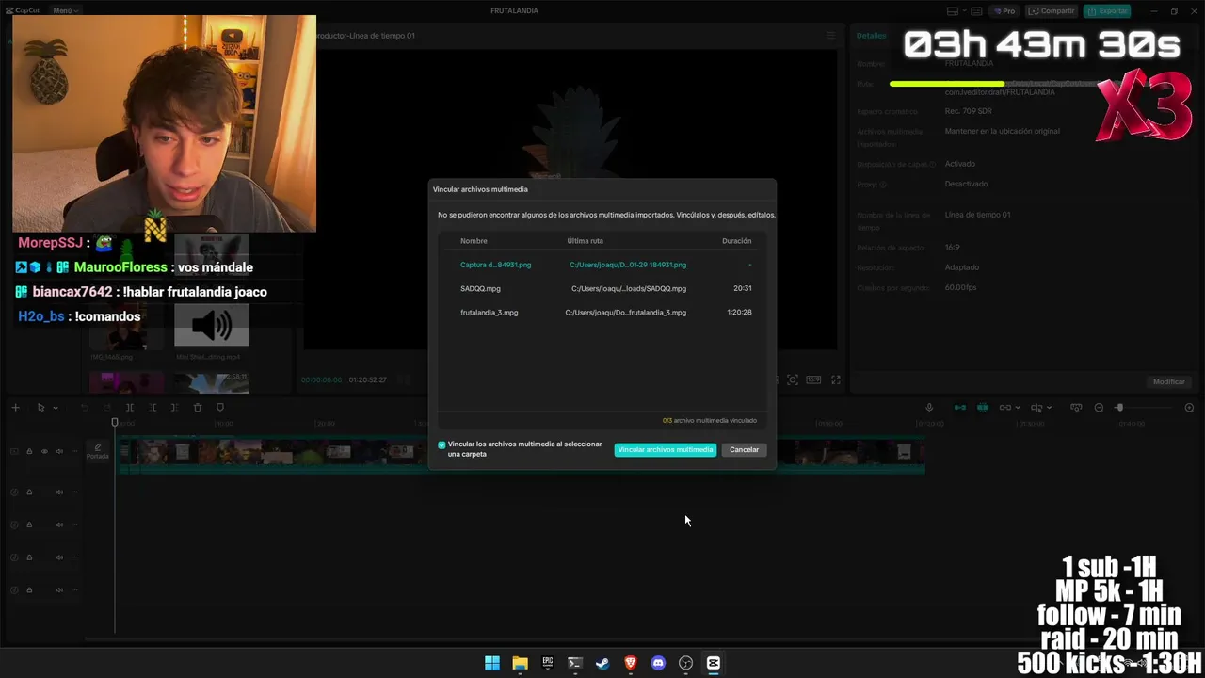Screen dimensions: 1205x678
Task: Open Brave browser from taskbar
Action: pos(631,663)
